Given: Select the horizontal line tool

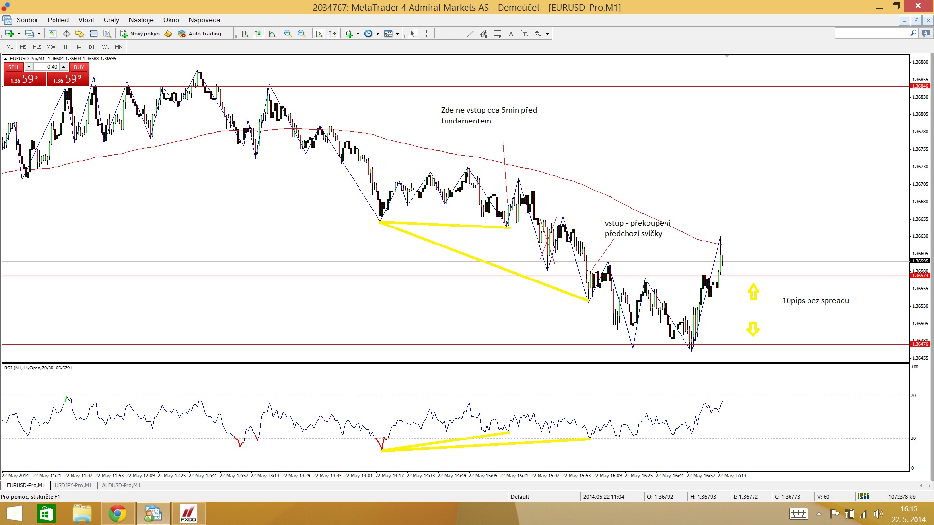Looking at the screenshot, I should click(456, 34).
